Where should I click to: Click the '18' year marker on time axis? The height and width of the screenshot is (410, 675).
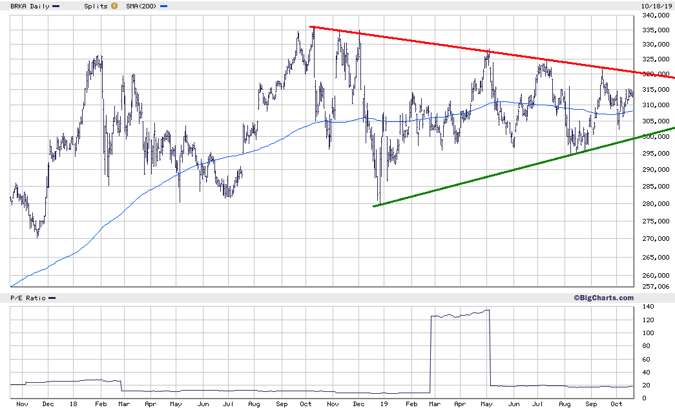pos(73,404)
